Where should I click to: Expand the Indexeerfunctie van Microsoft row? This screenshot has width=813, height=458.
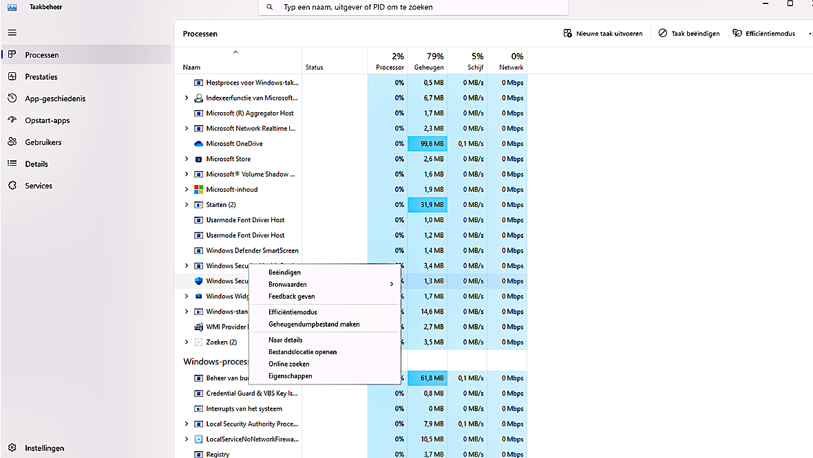(x=187, y=98)
